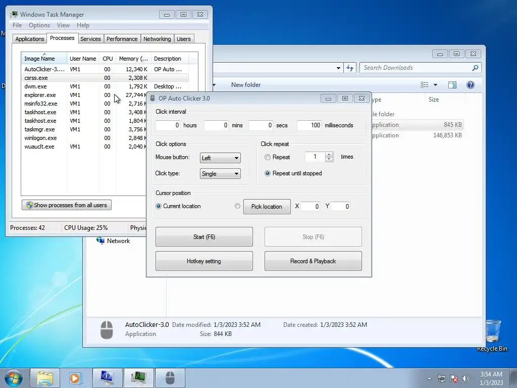Open the View menu in Task Manager
The image size is (517, 388).
pyautogui.click(x=63, y=25)
